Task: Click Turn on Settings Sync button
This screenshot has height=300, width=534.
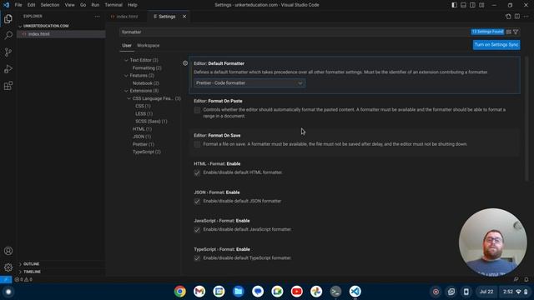Action: coord(496,45)
